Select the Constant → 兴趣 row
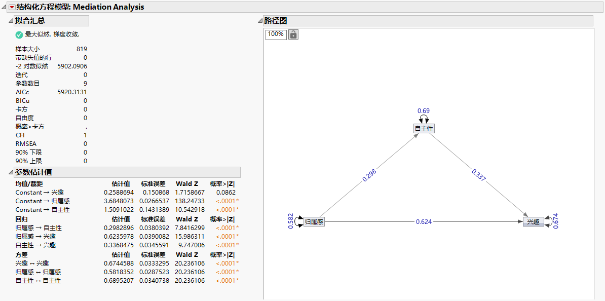The width and height of the screenshot is (605, 301). [127, 192]
